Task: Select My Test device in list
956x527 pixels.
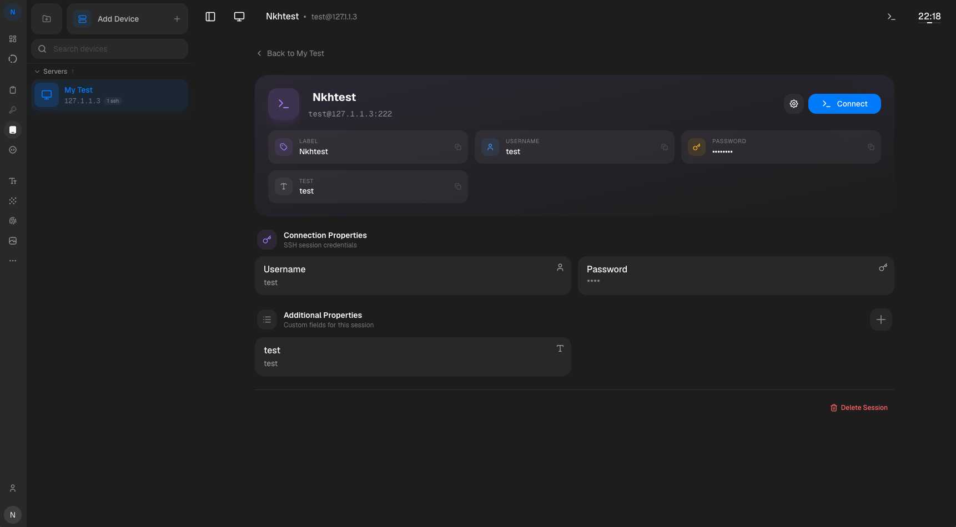Action: pyautogui.click(x=110, y=95)
